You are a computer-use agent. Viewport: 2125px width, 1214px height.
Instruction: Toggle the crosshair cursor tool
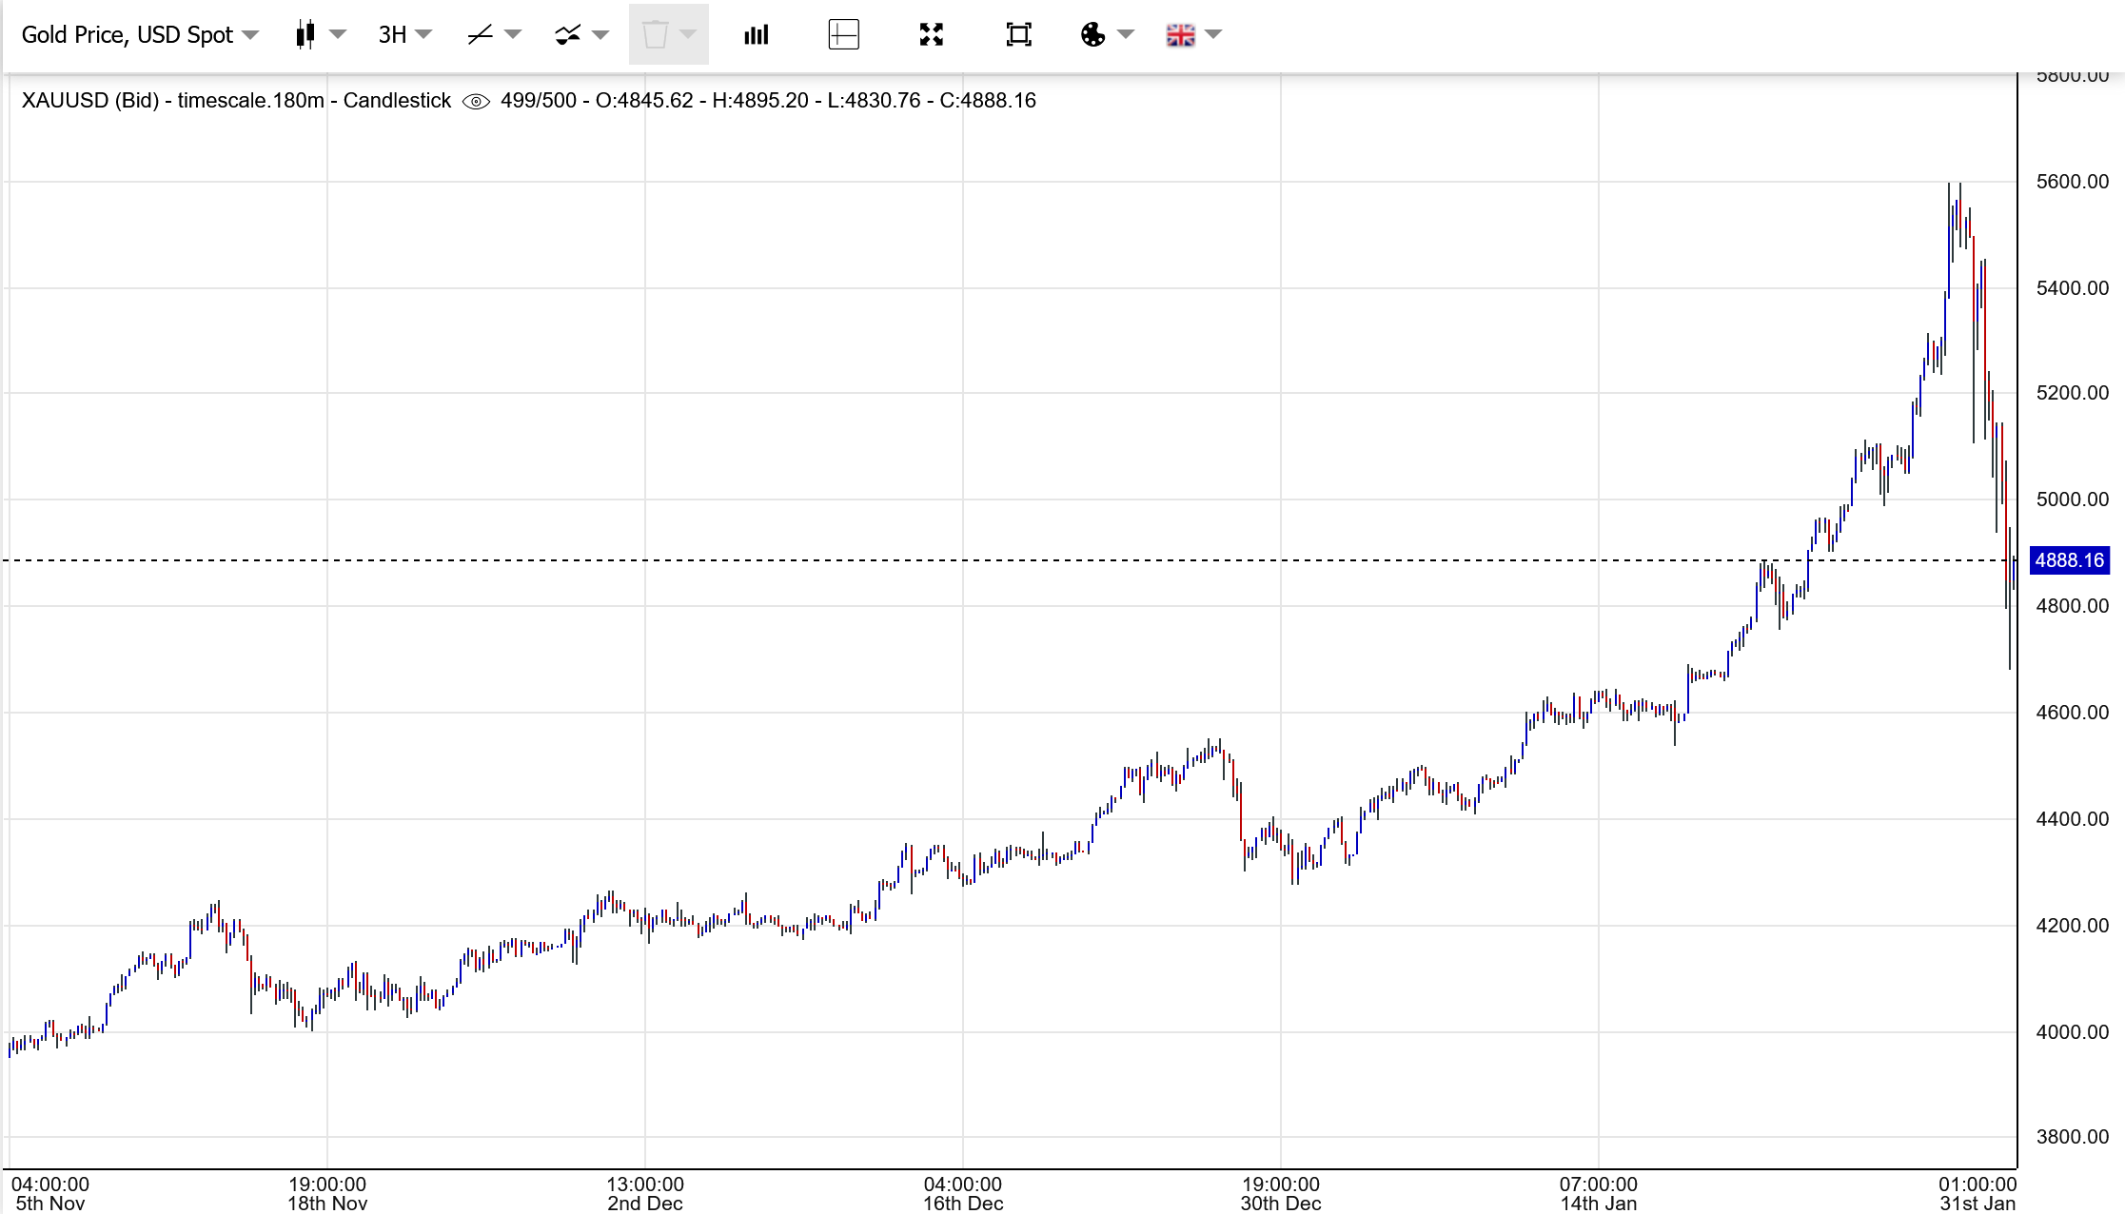tap(844, 35)
